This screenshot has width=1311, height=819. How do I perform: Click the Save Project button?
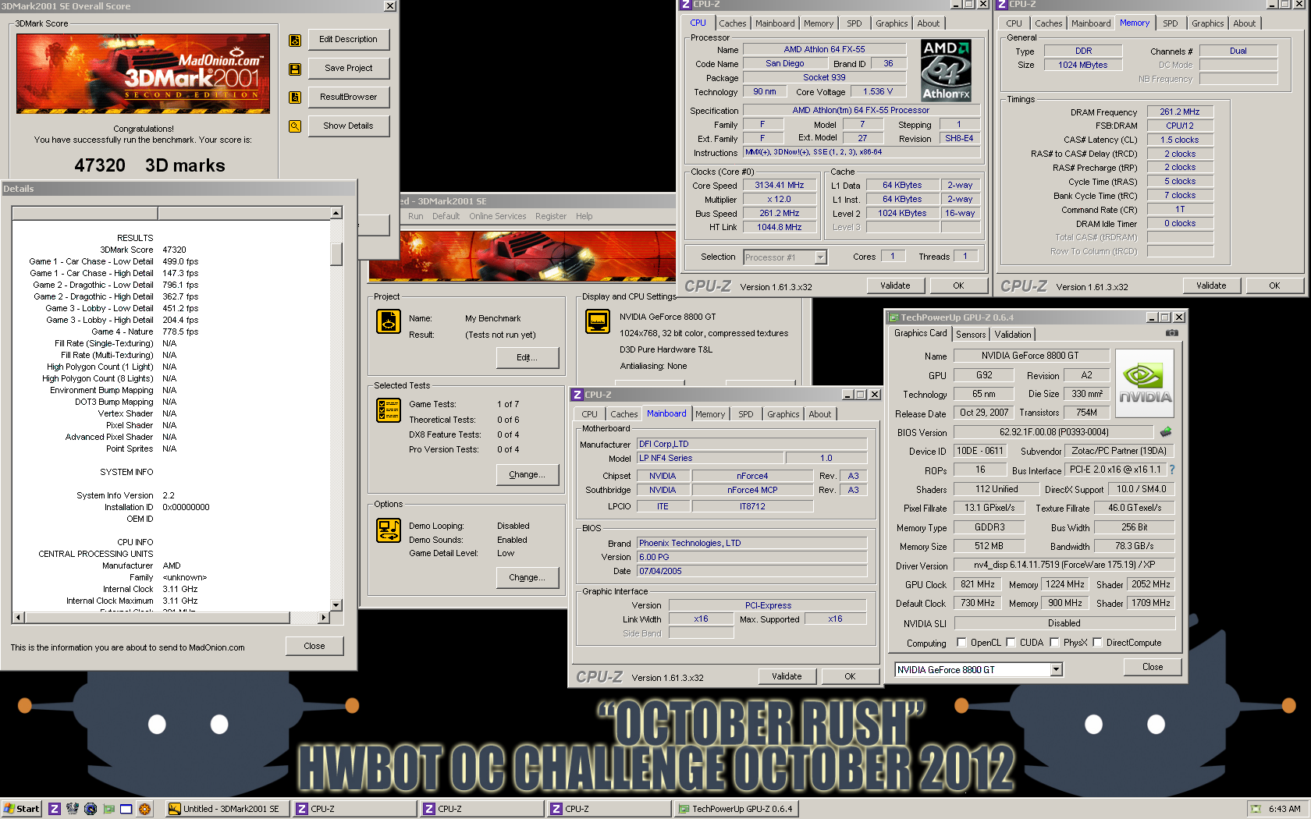[x=348, y=69]
